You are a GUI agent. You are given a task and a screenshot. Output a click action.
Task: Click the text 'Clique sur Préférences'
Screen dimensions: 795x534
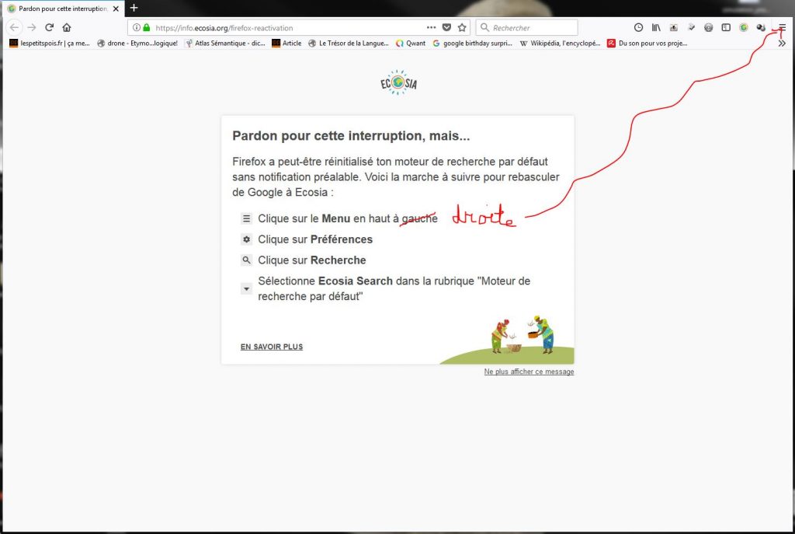[315, 239]
